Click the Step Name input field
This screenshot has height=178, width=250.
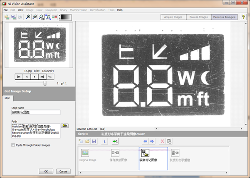click(36, 112)
